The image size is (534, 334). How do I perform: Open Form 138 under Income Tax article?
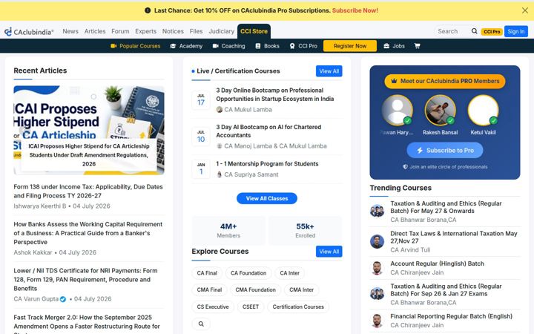click(x=88, y=191)
